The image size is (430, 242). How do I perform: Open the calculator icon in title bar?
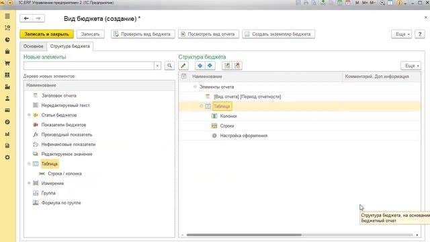(x=340, y=3)
